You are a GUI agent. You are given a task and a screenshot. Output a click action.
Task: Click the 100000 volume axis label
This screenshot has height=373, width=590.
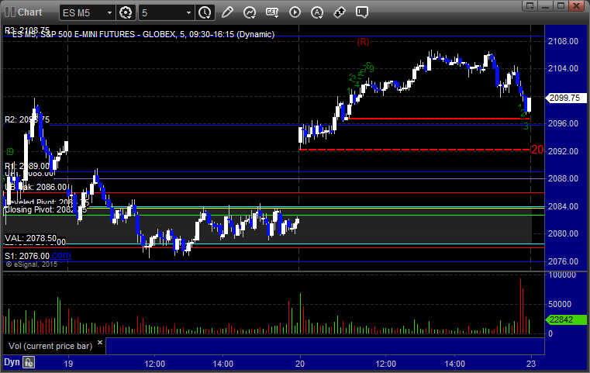pyautogui.click(x=562, y=275)
